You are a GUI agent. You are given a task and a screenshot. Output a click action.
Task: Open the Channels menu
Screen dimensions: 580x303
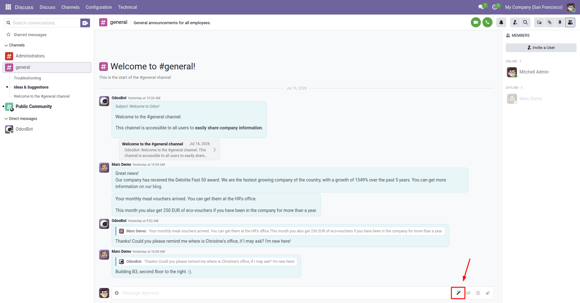tap(70, 7)
